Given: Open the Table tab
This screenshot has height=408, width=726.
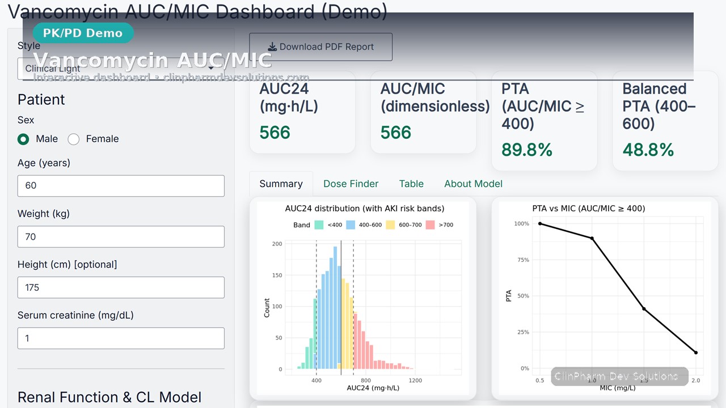Looking at the screenshot, I should pos(411,184).
